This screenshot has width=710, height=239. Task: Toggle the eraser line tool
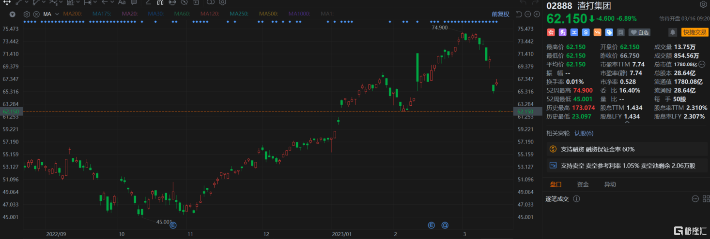[x=148, y=2]
